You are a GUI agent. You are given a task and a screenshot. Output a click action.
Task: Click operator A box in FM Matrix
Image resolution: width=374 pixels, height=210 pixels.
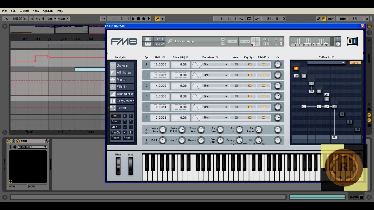point(296,68)
